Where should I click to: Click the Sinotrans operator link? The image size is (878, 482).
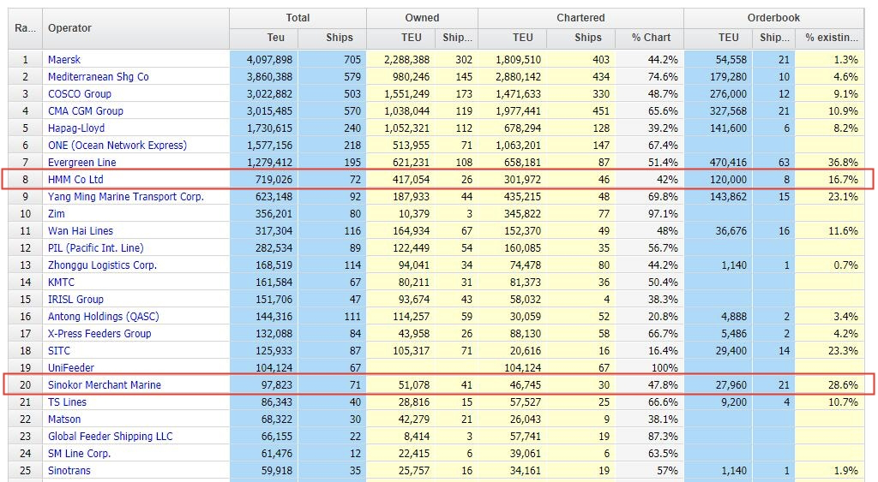pyautogui.click(x=69, y=471)
